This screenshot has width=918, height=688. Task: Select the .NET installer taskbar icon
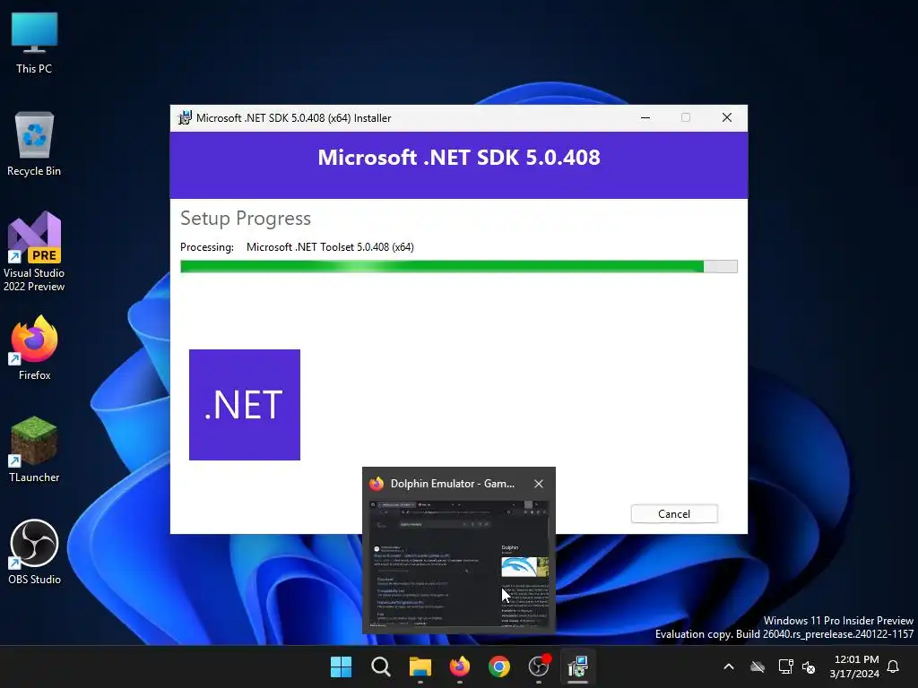coord(578,666)
